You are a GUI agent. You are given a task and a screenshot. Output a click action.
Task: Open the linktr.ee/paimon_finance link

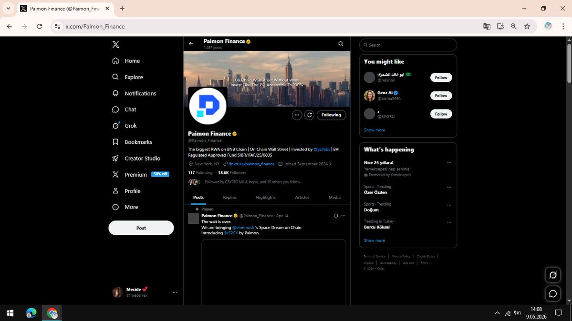click(x=252, y=164)
